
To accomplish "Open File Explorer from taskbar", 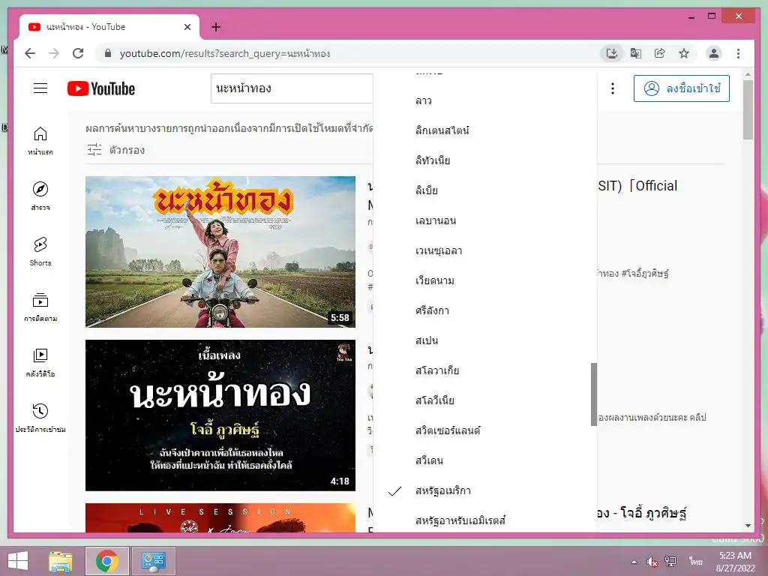I will pos(61,561).
